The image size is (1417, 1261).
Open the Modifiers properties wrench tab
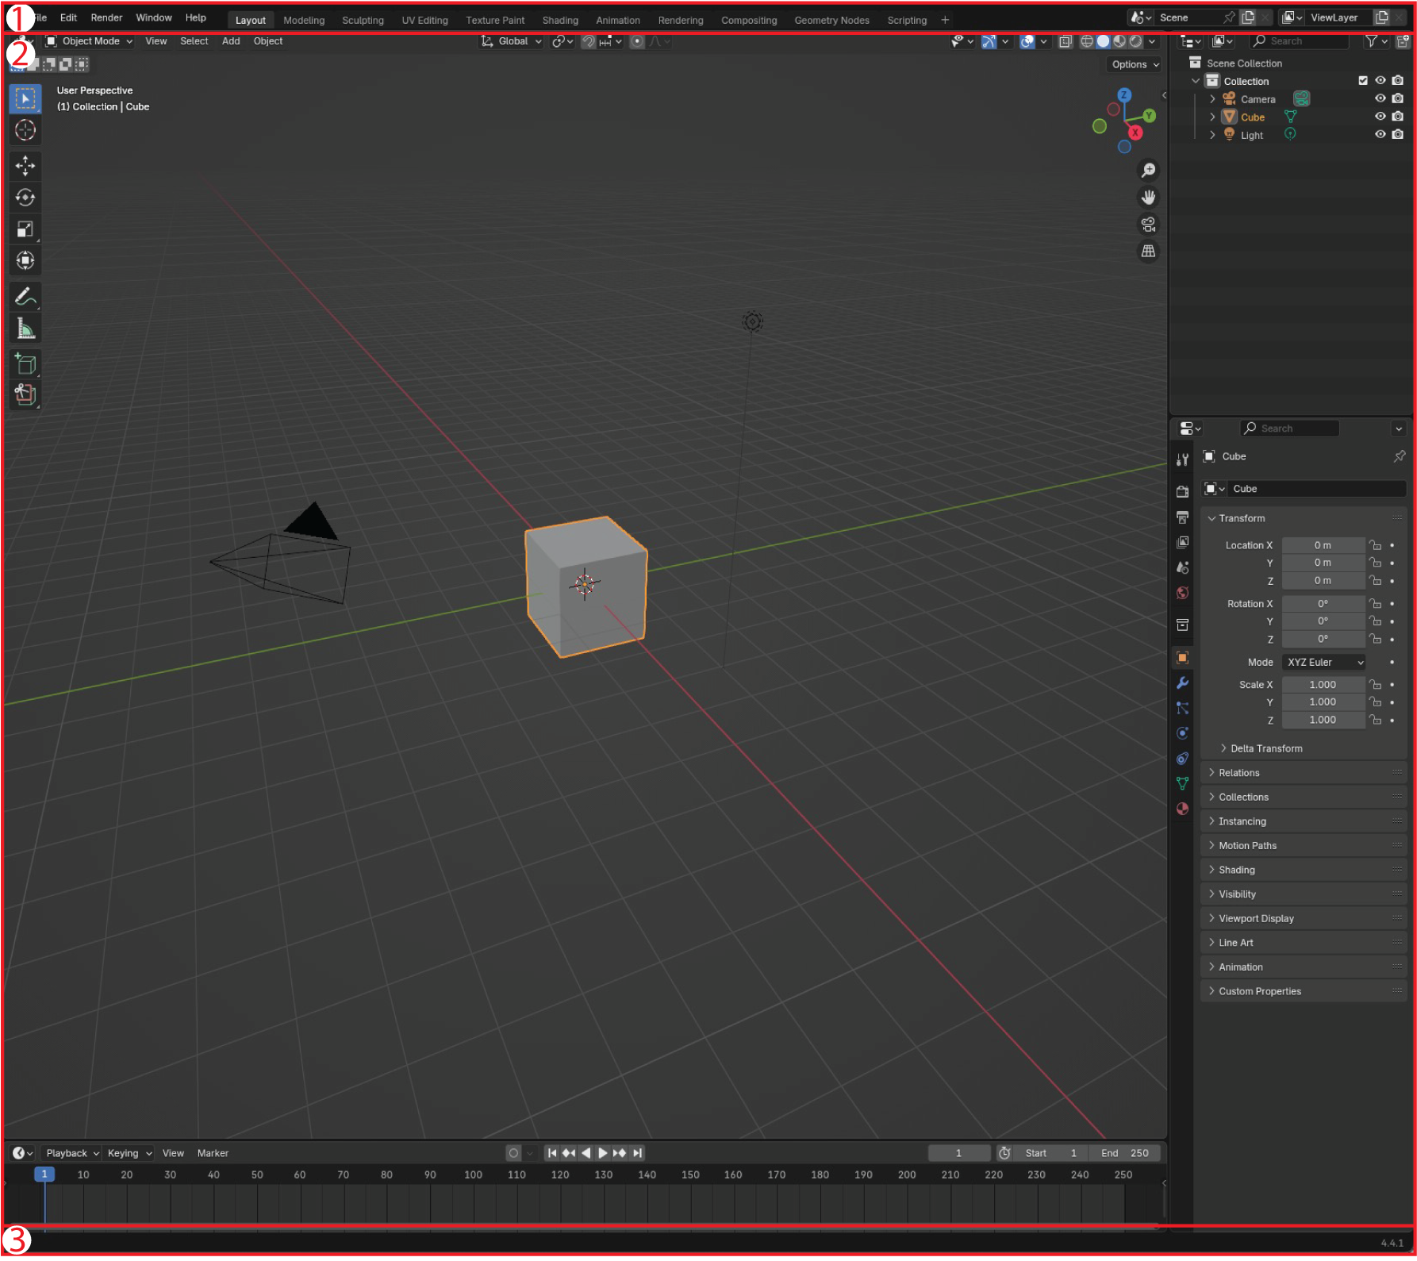click(1182, 683)
